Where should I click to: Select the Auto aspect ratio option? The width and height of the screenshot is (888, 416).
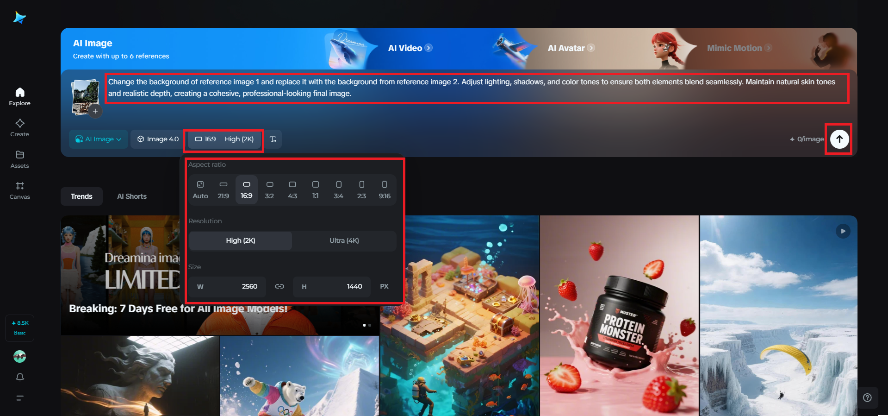[200, 189]
